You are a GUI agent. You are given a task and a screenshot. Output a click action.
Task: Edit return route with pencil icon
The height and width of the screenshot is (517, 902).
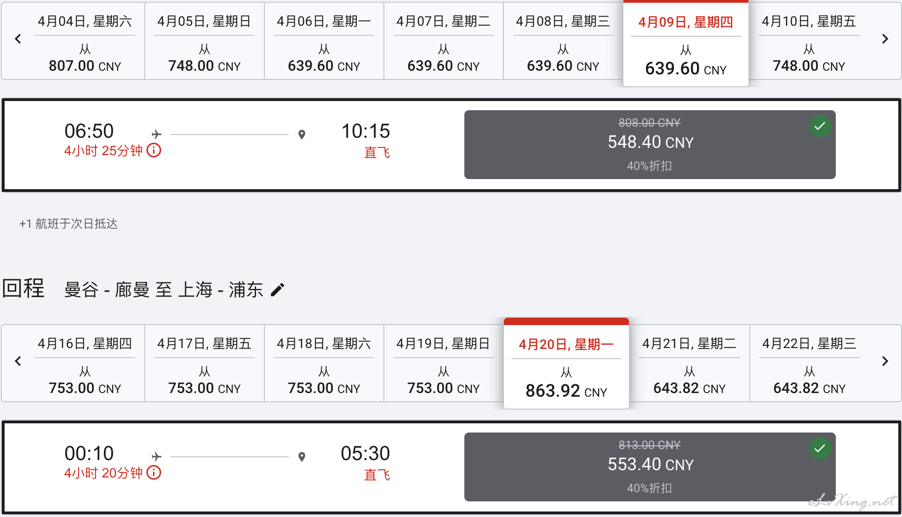coord(278,290)
